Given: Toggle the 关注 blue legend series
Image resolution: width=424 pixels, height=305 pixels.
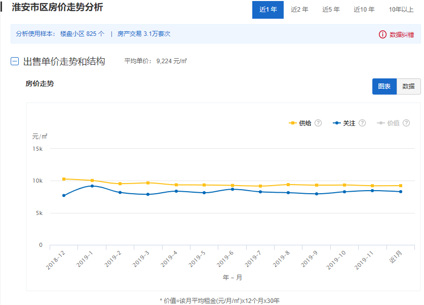Looking at the screenshot, I should [344, 123].
